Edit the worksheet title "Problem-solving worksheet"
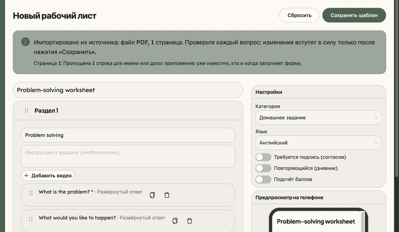This screenshot has width=399, height=232. 128,90
